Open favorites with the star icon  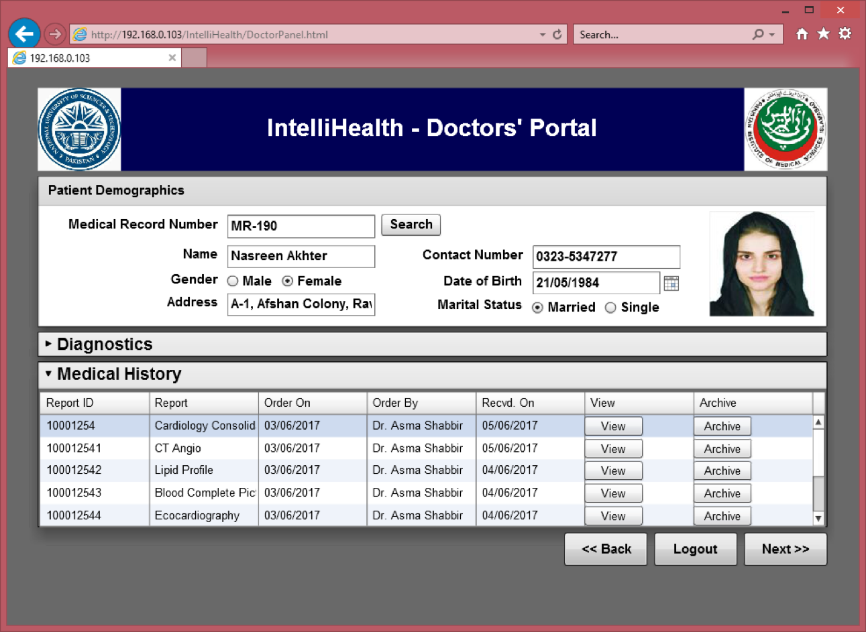click(x=823, y=34)
